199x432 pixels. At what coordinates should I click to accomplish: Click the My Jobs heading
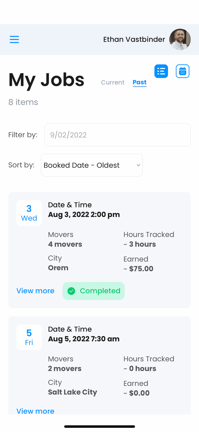46,80
